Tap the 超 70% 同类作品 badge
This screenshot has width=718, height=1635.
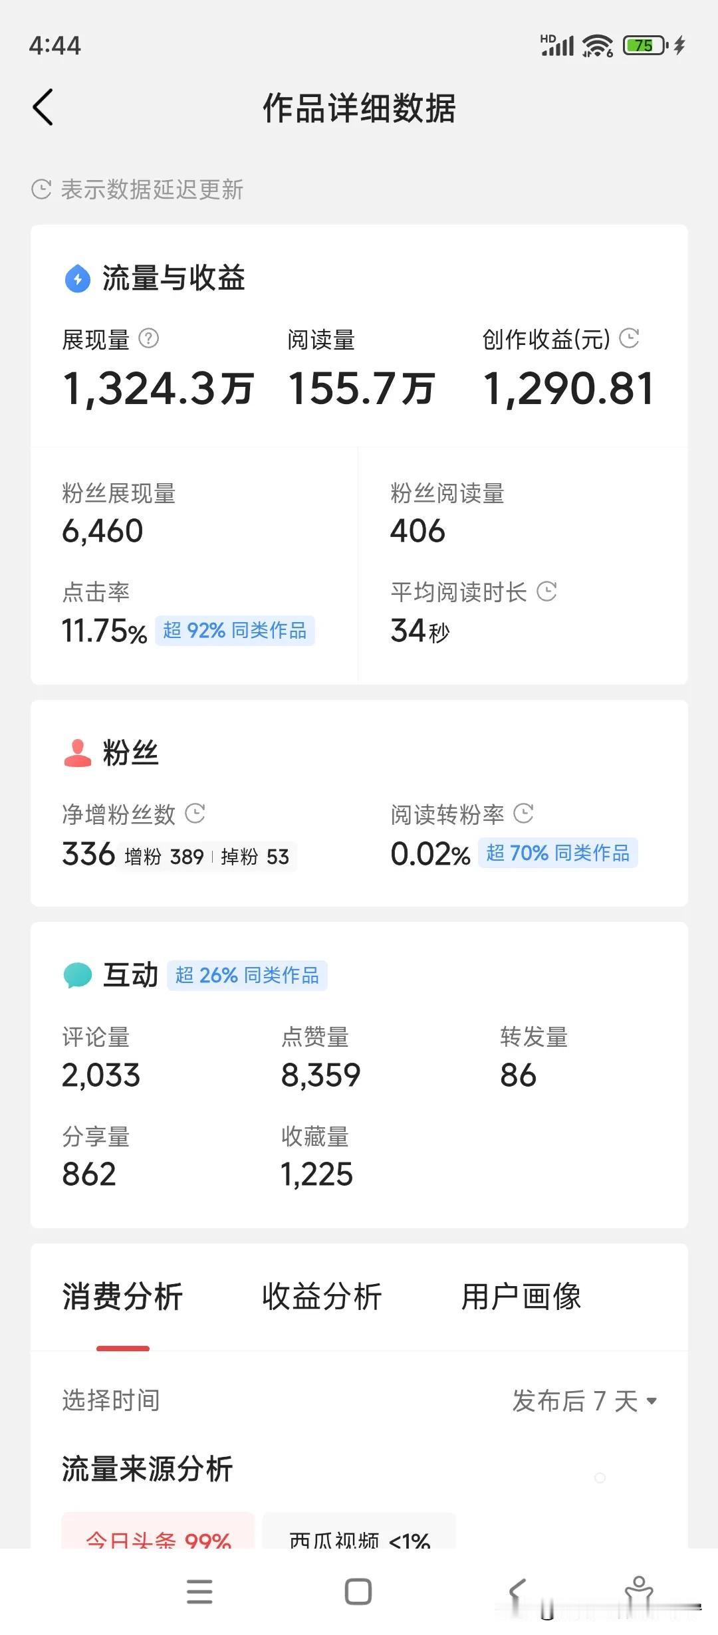point(558,853)
